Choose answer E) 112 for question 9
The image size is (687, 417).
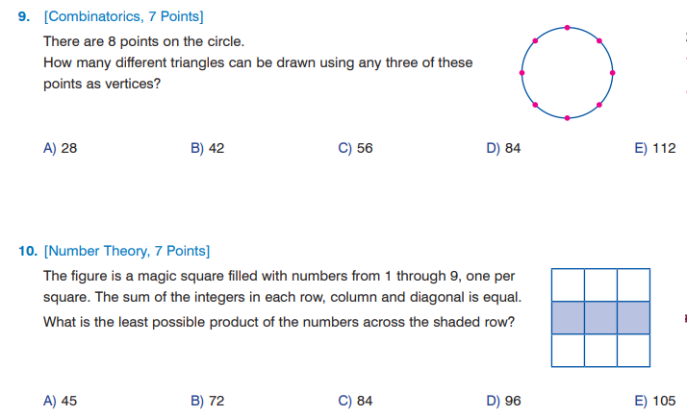pos(655,149)
